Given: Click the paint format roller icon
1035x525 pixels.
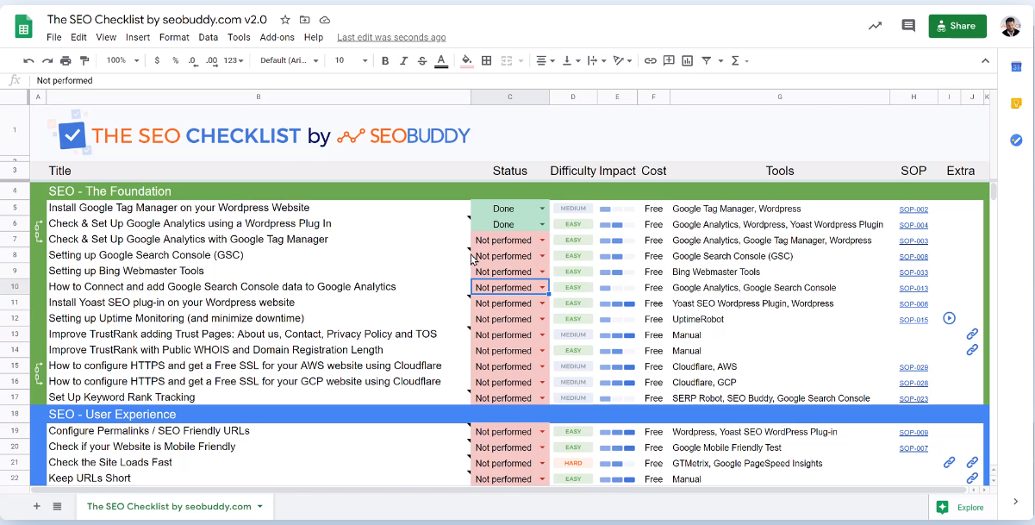Looking at the screenshot, I should 84,60.
